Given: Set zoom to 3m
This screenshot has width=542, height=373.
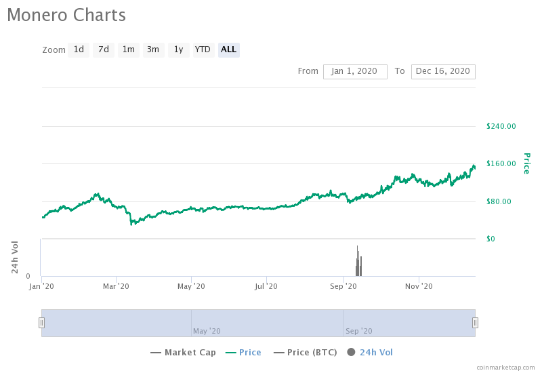Looking at the screenshot, I should pyautogui.click(x=153, y=50).
